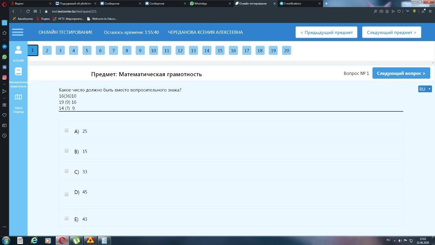Open the hamburger menu in the blue header
This screenshot has width=435, height=245.
point(18,32)
